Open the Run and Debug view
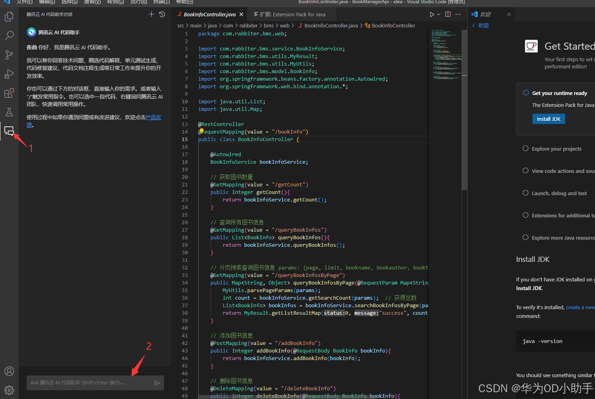595x399 pixels. 9,74
